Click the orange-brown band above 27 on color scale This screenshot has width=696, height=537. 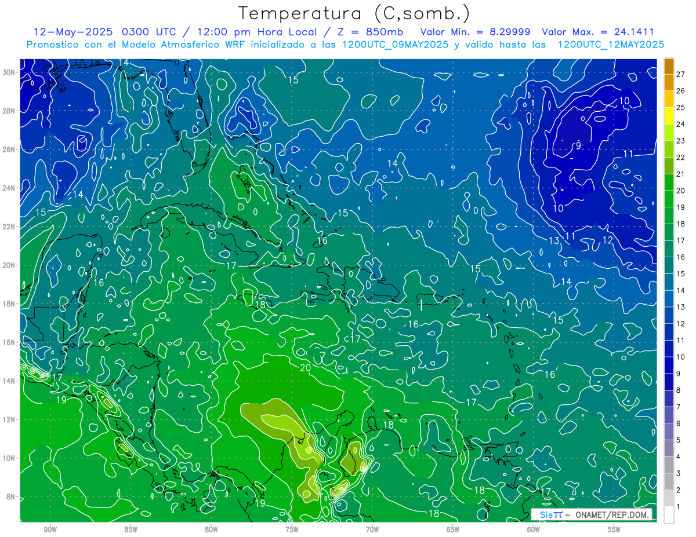[x=669, y=66]
